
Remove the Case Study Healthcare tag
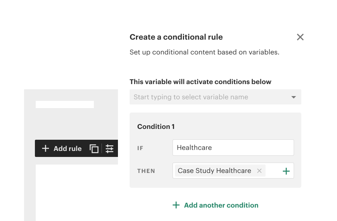259,171
